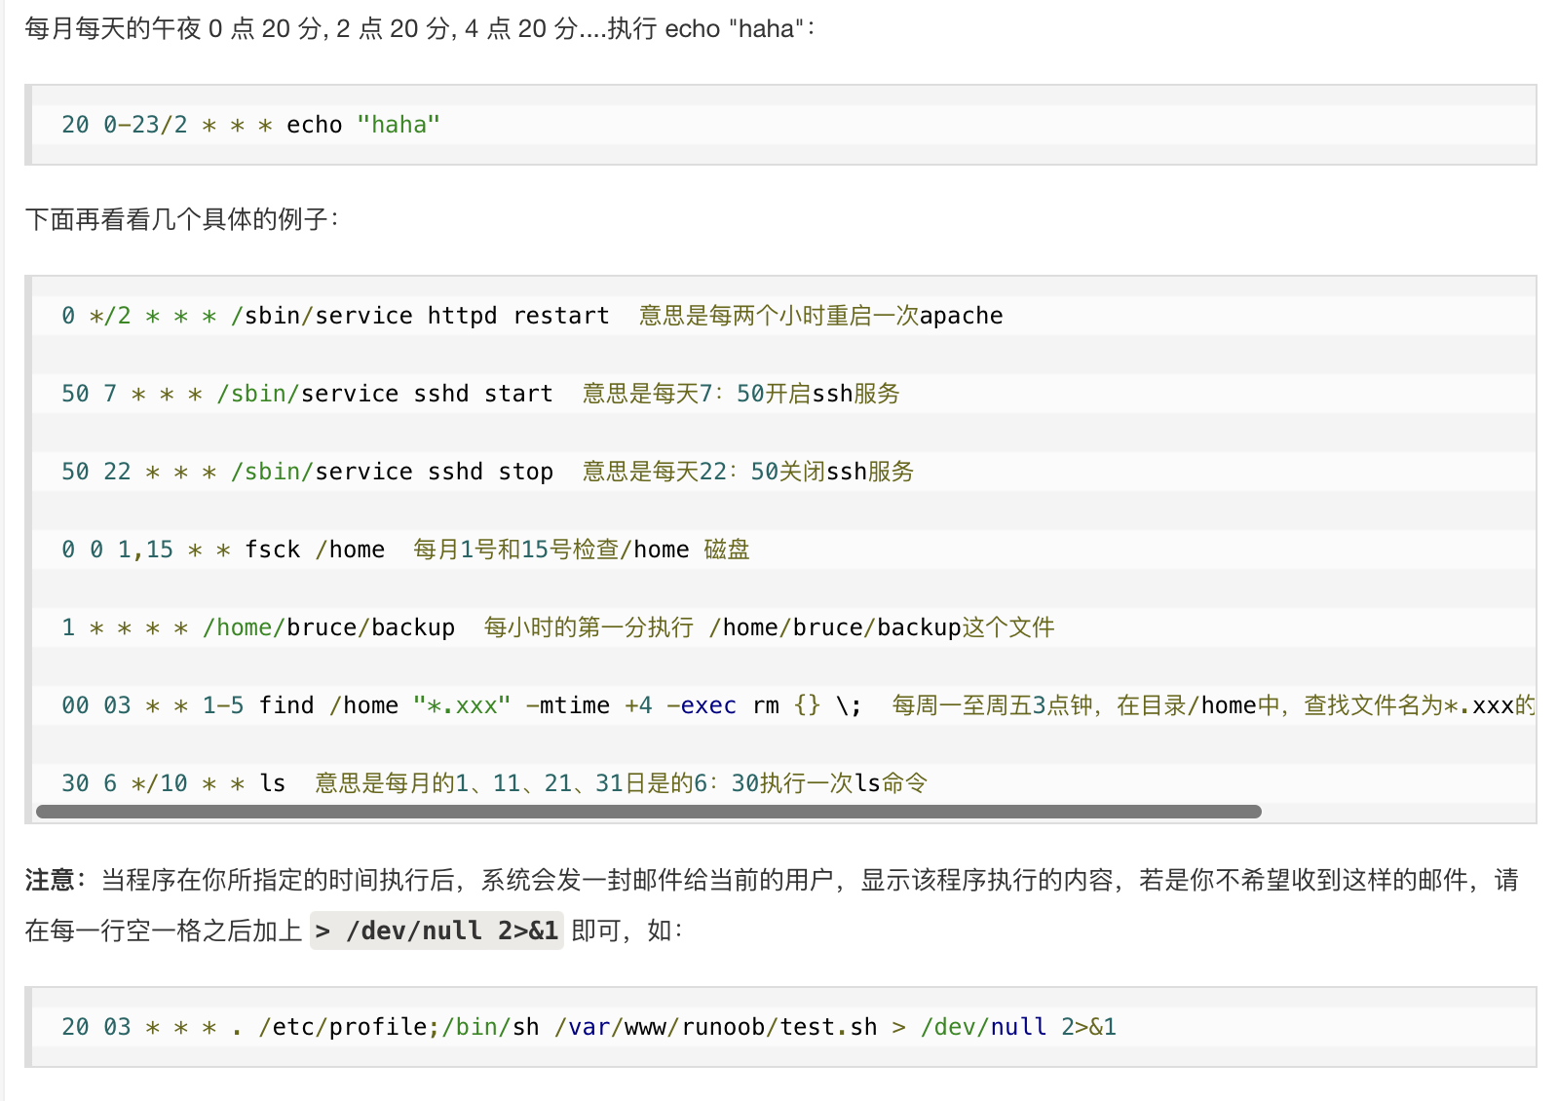This screenshot has height=1101, width=1557.
Task: Click the line '50 7 * * * /sbin/service sshd start'
Action: pos(480,394)
